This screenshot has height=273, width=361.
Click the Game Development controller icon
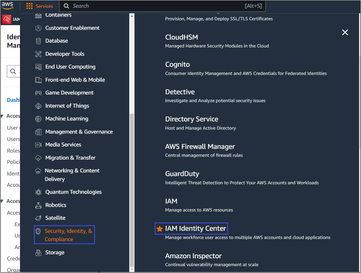(x=38, y=93)
